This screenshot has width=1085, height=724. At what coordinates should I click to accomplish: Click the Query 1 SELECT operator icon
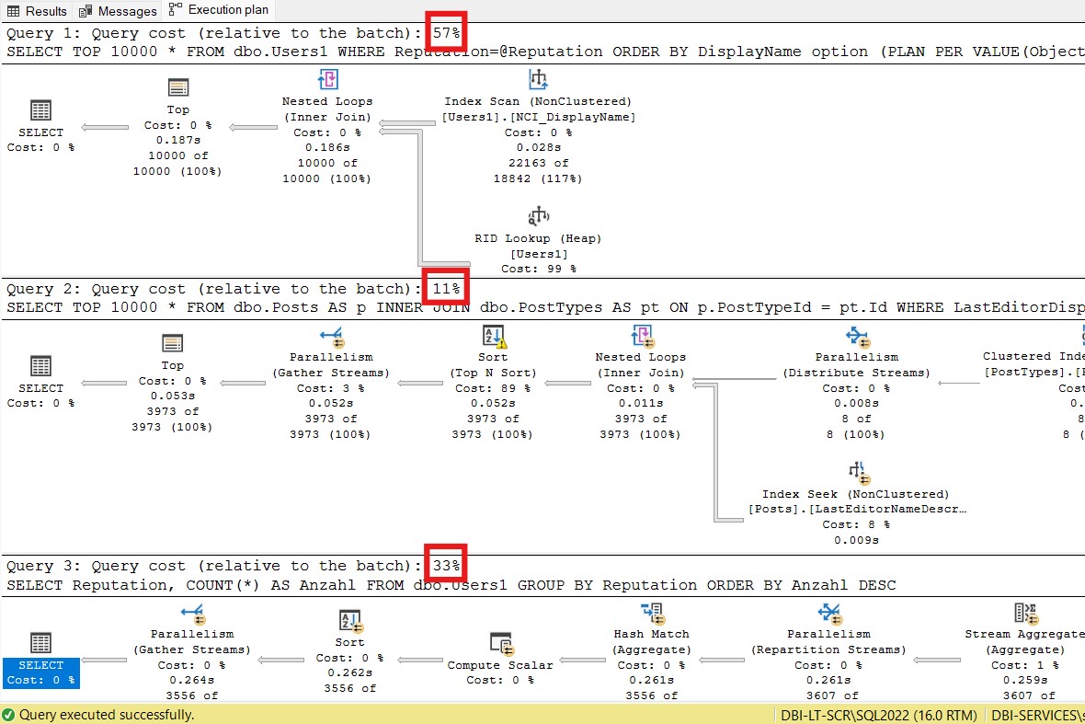click(41, 110)
